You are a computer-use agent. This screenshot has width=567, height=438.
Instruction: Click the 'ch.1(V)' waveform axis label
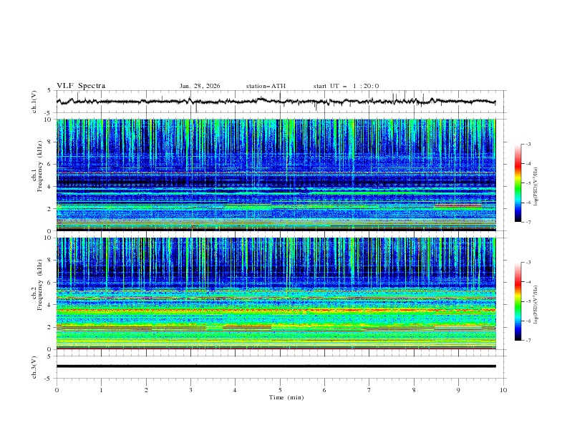34,102
